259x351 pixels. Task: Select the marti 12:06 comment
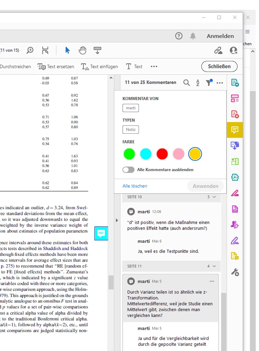[172, 220]
